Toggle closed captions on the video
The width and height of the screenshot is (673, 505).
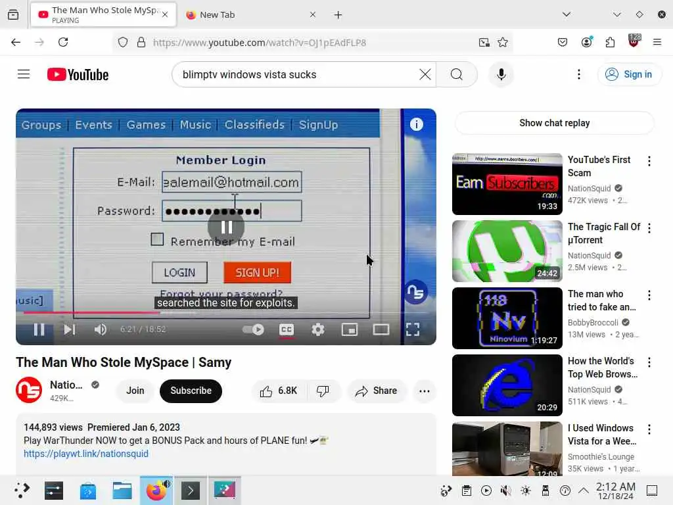[x=287, y=329]
